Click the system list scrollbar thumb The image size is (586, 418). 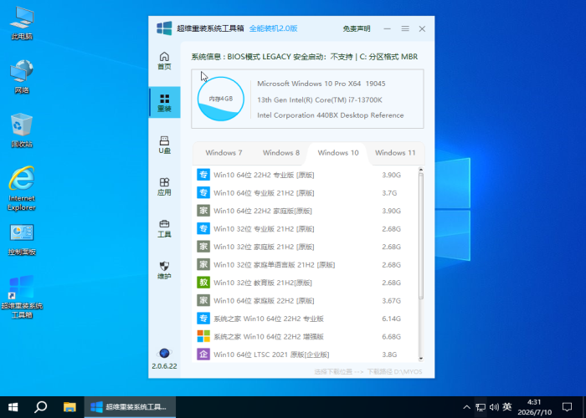click(x=421, y=237)
